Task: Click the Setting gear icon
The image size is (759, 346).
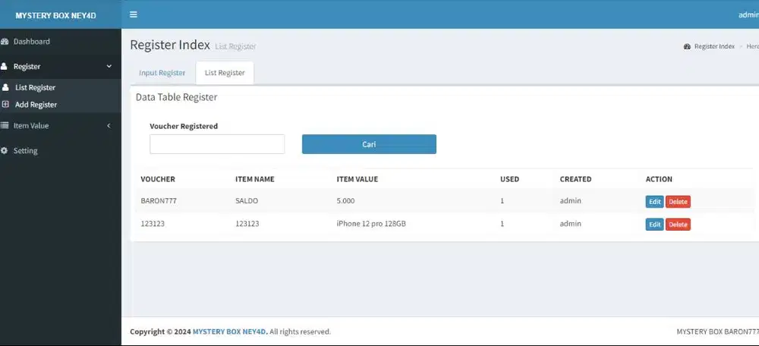Action: [4, 150]
